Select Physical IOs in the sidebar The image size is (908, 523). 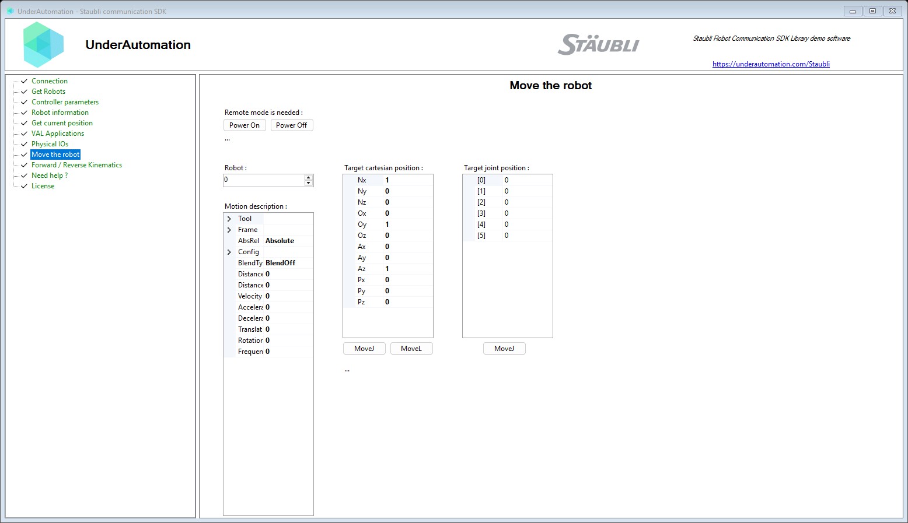click(50, 143)
